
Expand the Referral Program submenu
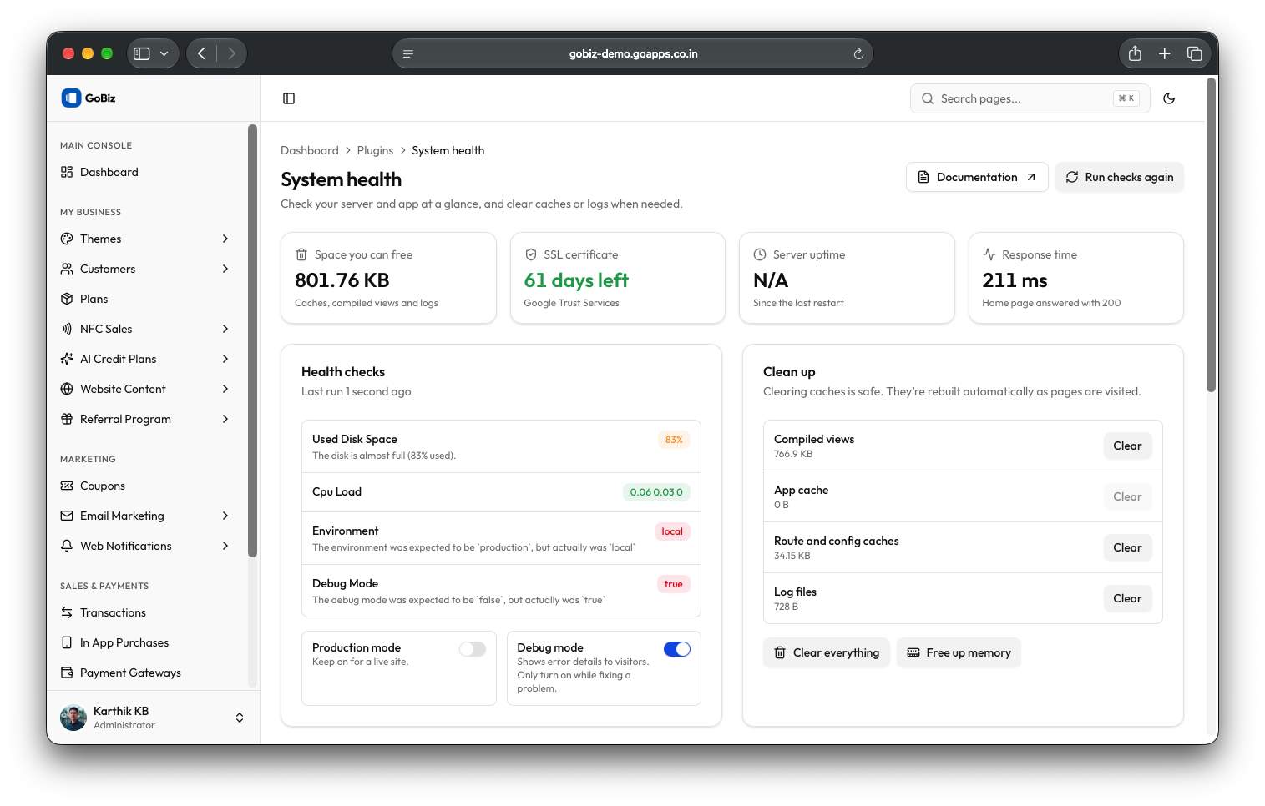point(225,419)
